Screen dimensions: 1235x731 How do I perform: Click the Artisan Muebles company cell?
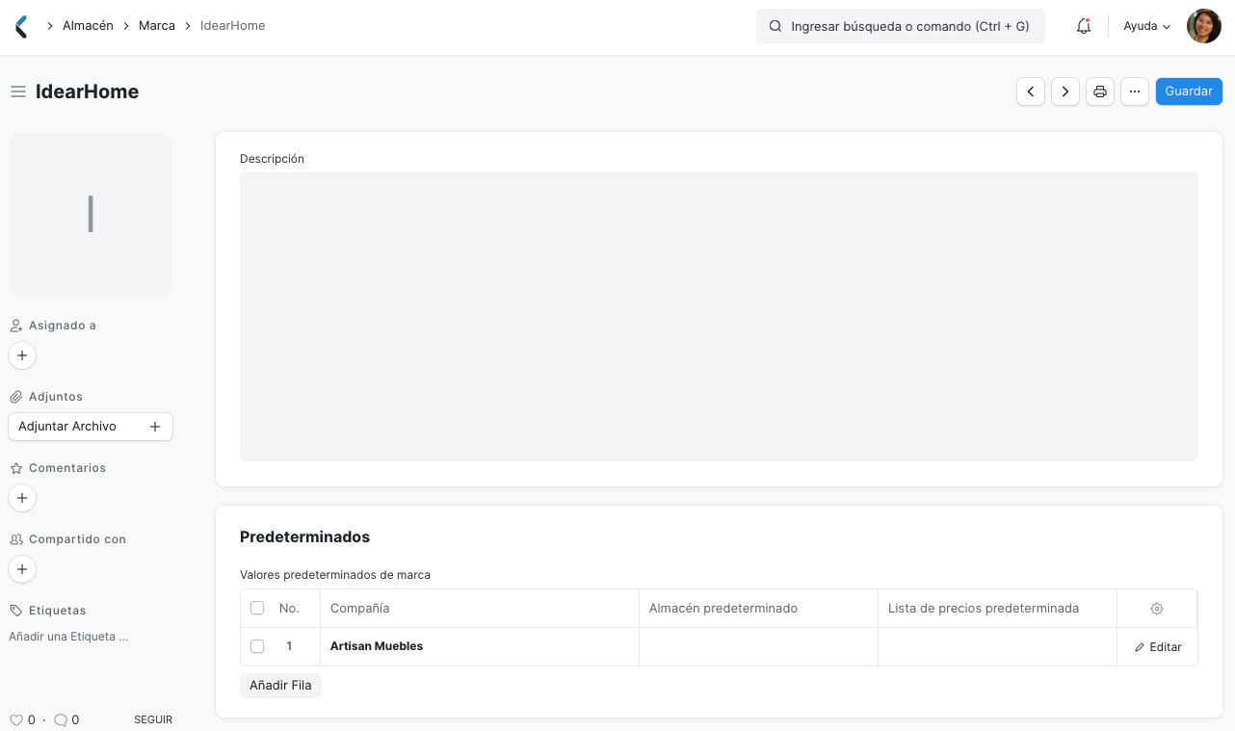coord(480,646)
